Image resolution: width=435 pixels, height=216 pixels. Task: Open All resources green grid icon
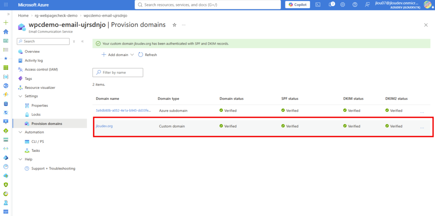click(6, 68)
